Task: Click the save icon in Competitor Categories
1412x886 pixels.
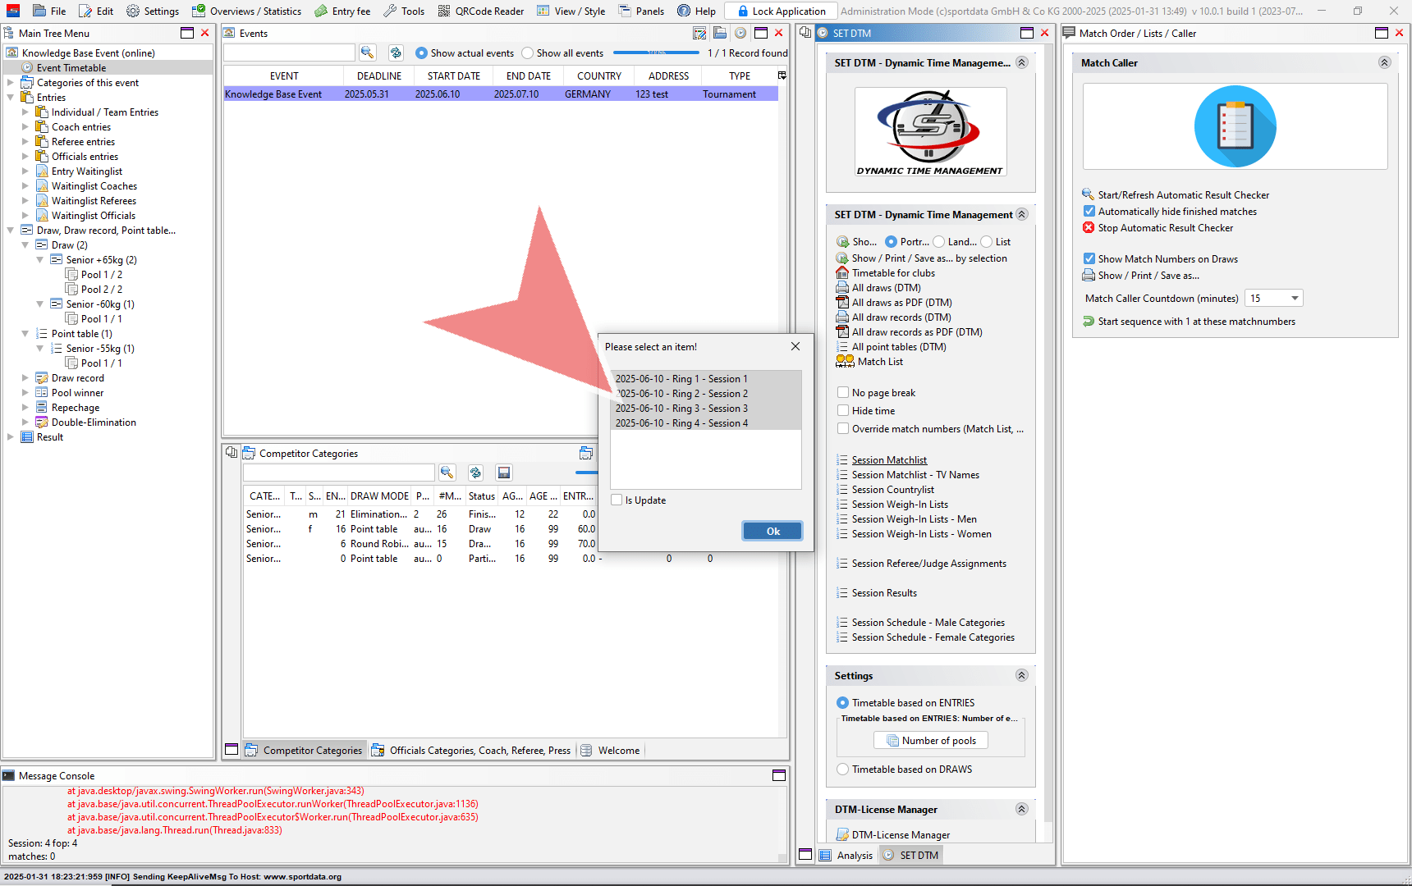Action: click(x=504, y=473)
